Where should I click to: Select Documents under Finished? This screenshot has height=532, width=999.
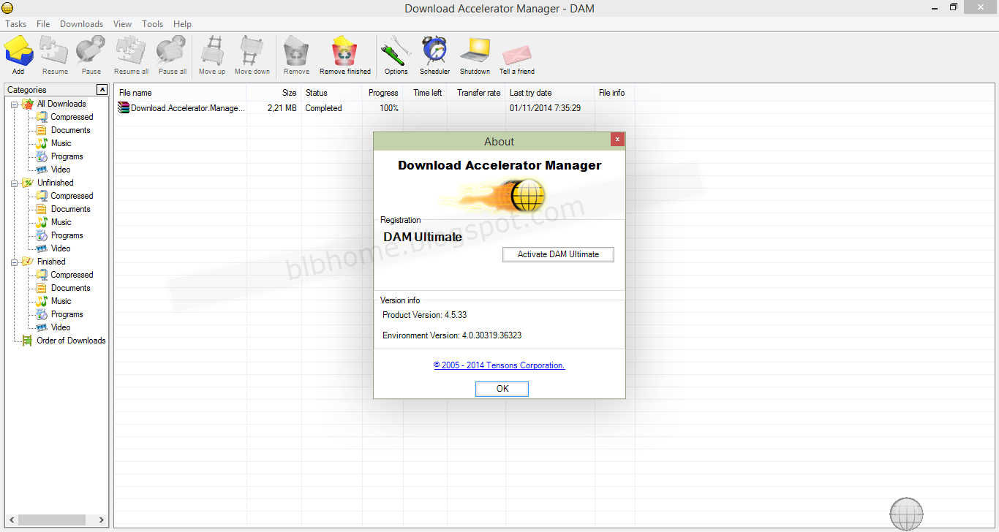(70, 288)
